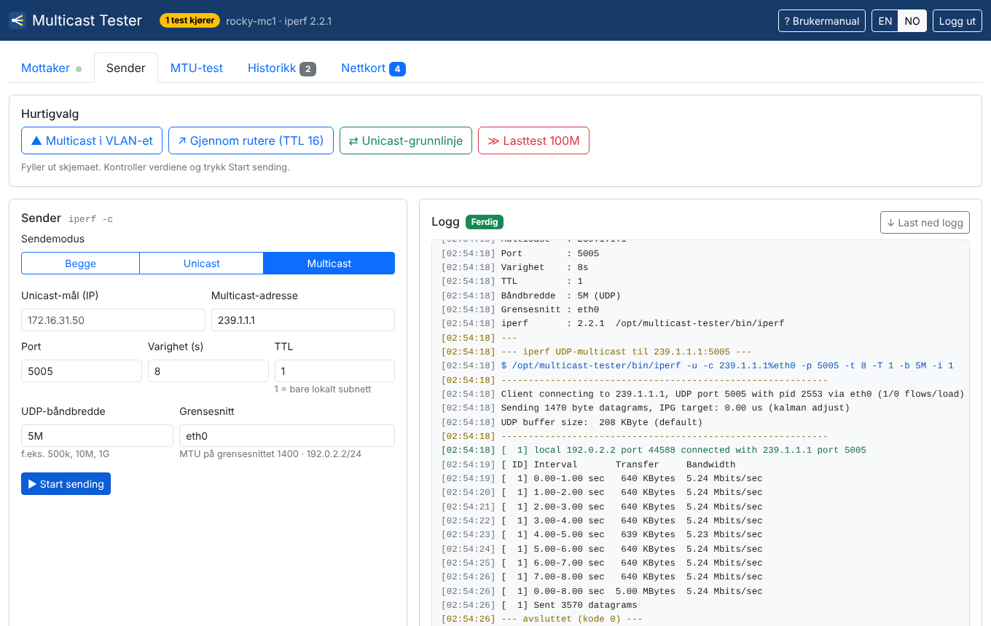This screenshot has width=991, height=626.
Task: Click the Multicast-adresse input field
Action: (x=303, y=320)
